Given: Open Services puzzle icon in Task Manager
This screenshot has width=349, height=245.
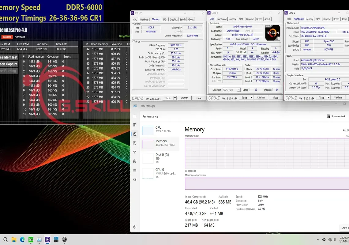Looking at the screenshot, I should pos(135,179).
